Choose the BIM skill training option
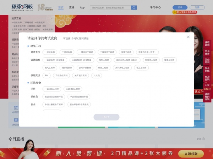This screenshot has width=213, height=159. pyautogui.click(x=47, y=75)
